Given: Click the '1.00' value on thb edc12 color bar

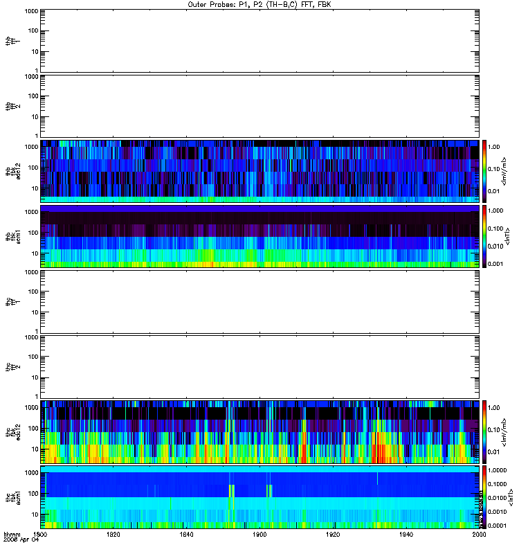Looking at the screenshot, I should click(x=494, y=147).
